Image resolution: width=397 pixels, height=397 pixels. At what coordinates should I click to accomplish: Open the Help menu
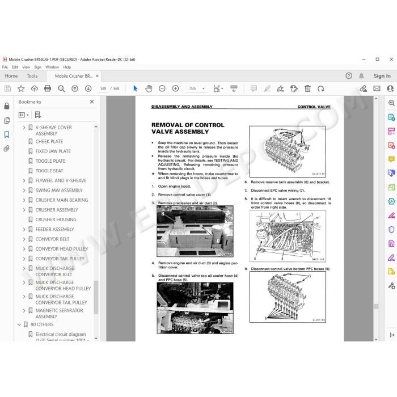pos(67,67)
